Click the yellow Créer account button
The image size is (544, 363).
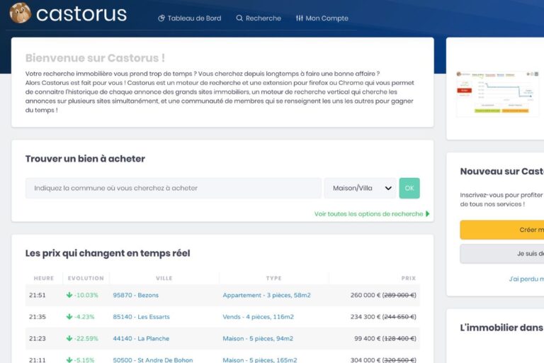(502, 230)
